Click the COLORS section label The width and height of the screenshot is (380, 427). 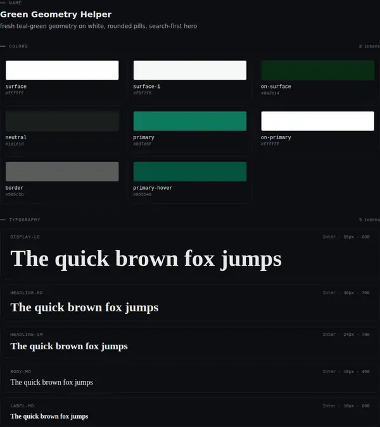point(18,46)
